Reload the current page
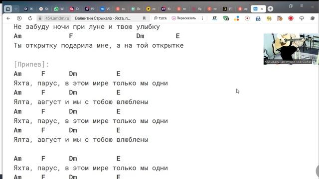 point(30,18)
